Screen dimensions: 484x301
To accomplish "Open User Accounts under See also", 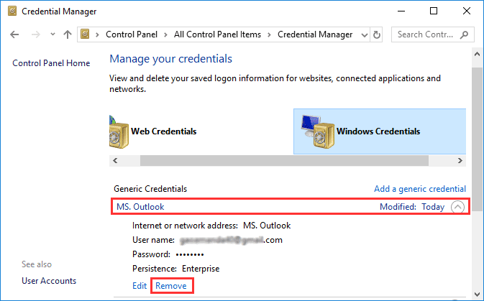I will (x=49, y=281).
